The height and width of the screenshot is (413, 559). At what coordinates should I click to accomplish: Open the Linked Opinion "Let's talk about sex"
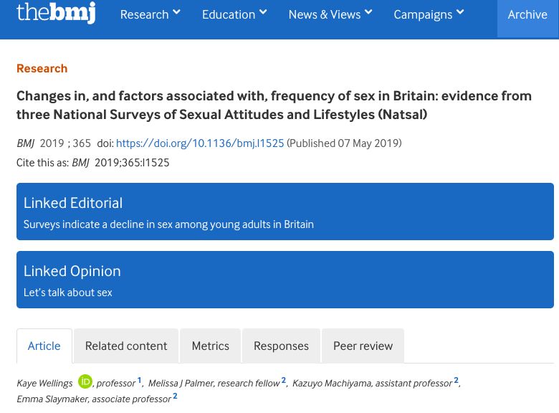(67, 293)
